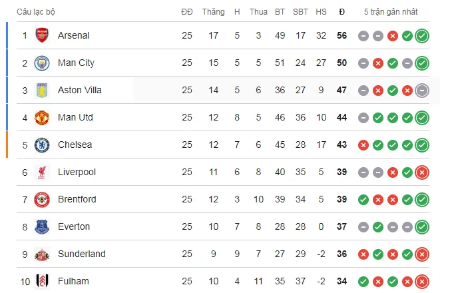This screenshot has width=458, height=293.
Task: Click the 'Thắng' wins column header
Action: pyautogui.click(x=214, y=12)
